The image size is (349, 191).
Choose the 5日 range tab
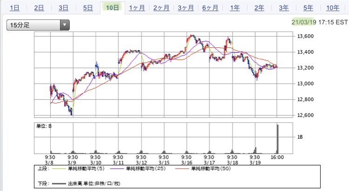(88, 8)
